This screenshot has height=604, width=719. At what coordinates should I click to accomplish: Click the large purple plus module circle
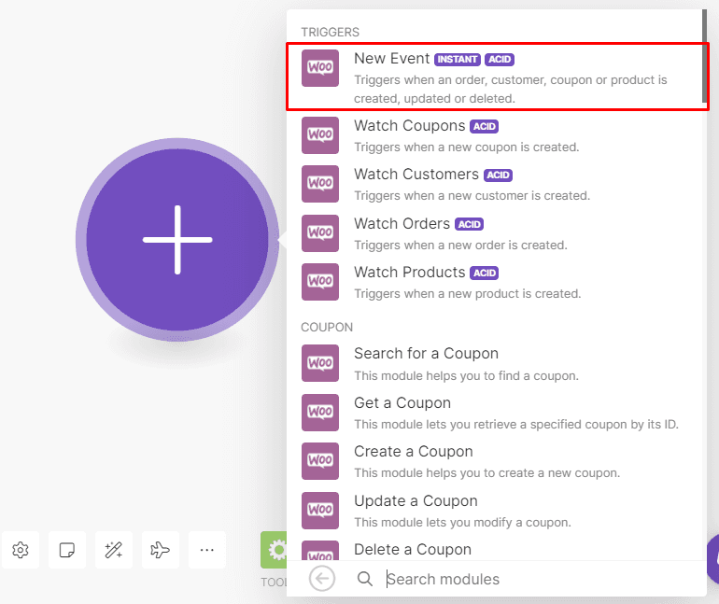pyautogui.click(x=177, y=240)
